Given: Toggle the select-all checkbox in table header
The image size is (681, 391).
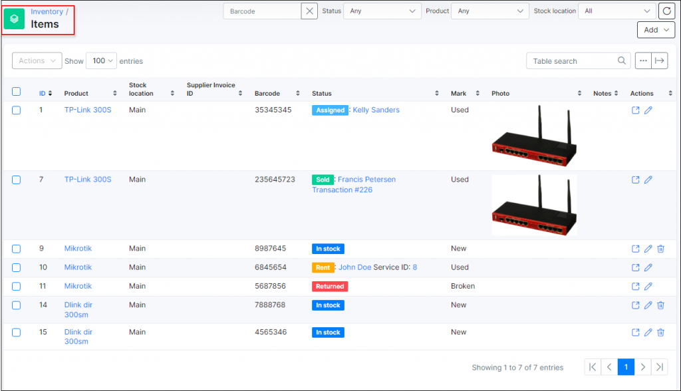Looking at the screenshot, I should pos(16,91).
